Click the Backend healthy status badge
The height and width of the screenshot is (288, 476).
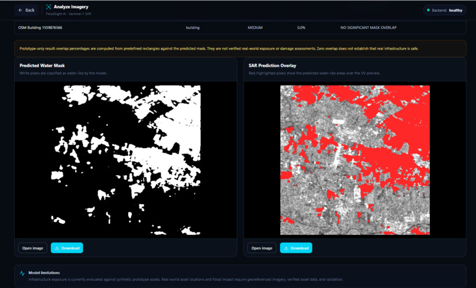tap(445, 10)
